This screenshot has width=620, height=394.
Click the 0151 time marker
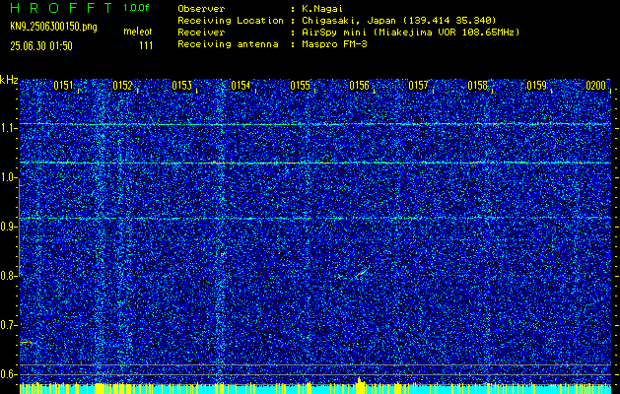pos(63,86)
